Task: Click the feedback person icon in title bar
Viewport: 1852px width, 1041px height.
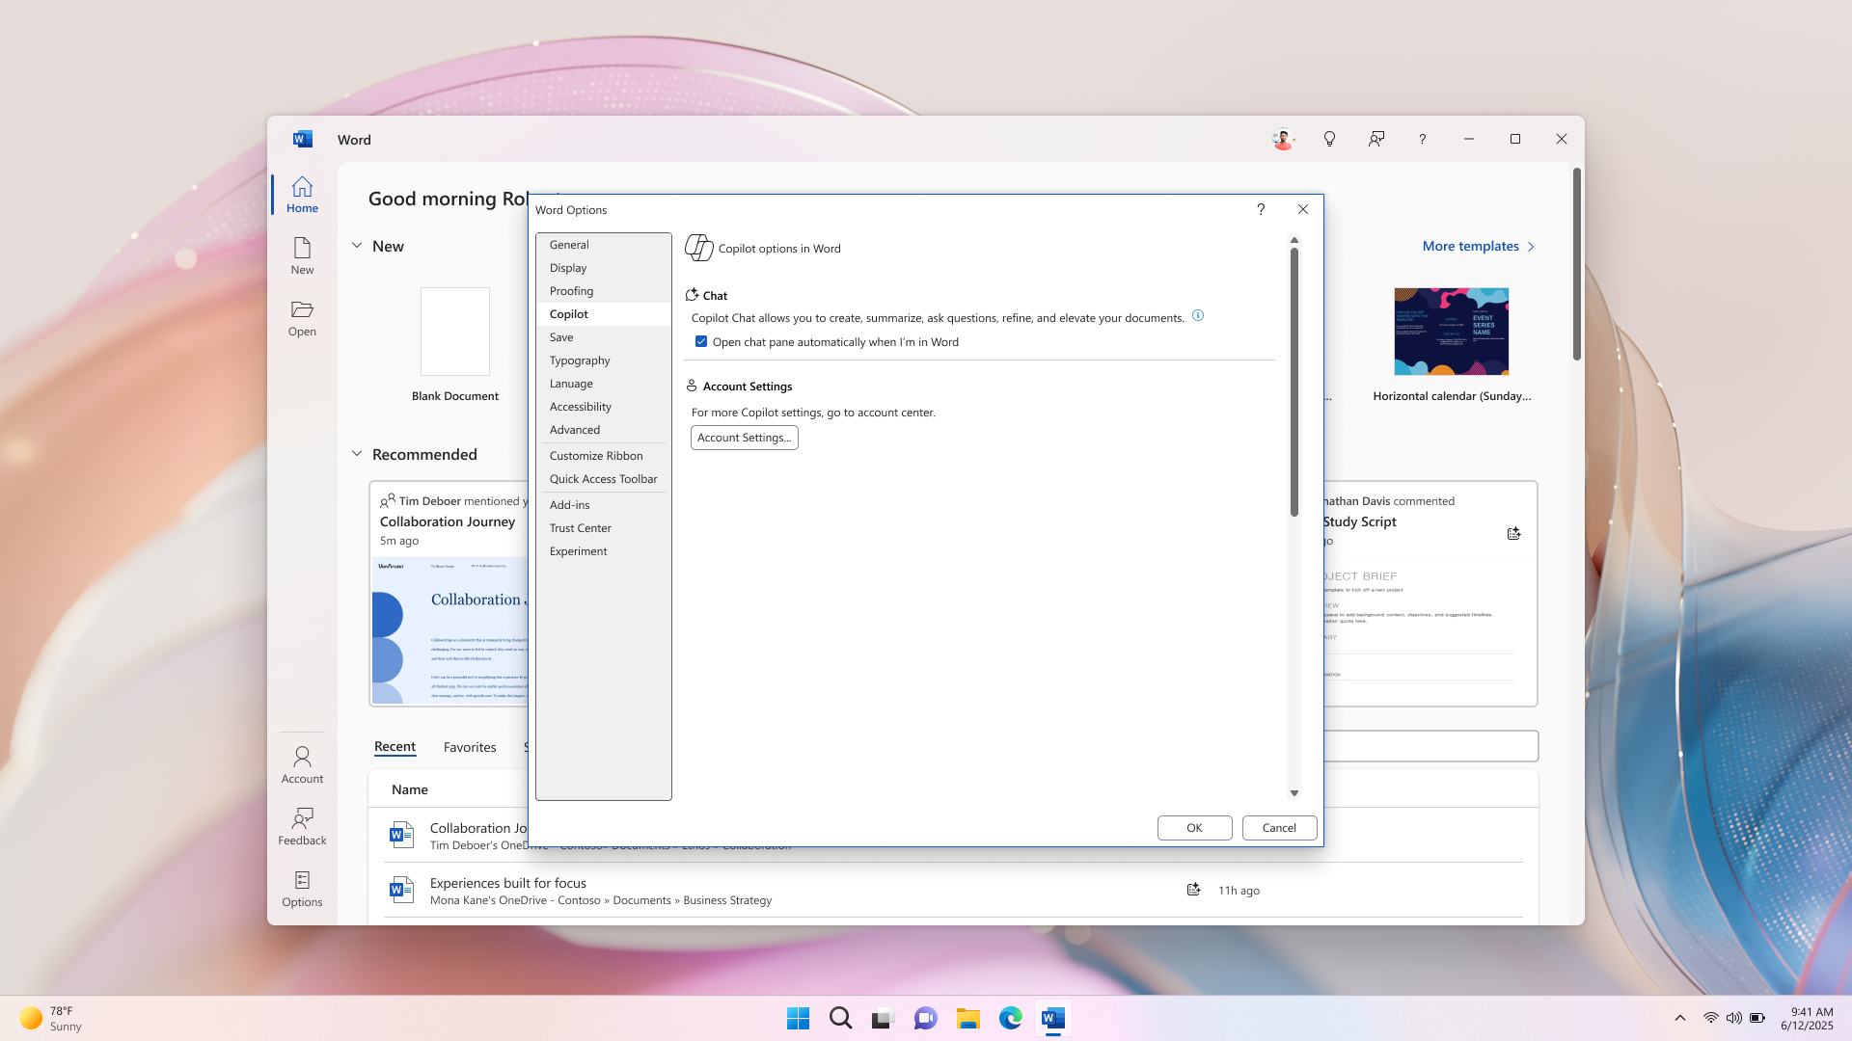Action: pos(1375,139)
